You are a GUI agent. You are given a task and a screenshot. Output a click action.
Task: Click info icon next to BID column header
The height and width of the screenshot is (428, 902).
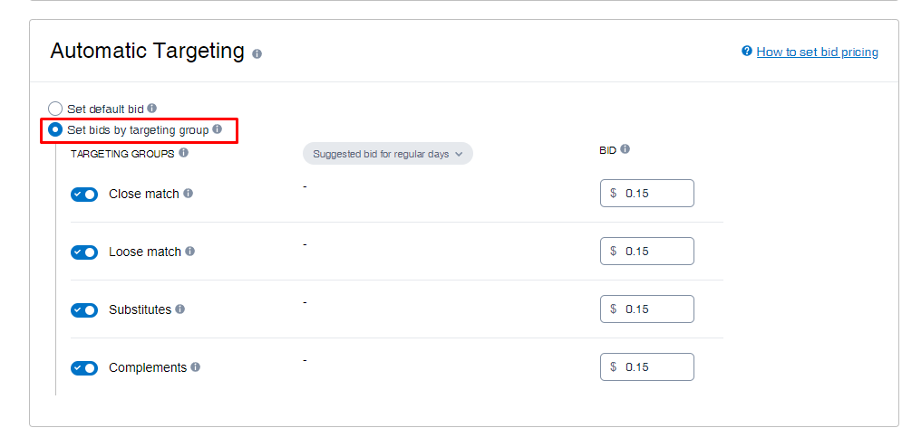(626, 148)
